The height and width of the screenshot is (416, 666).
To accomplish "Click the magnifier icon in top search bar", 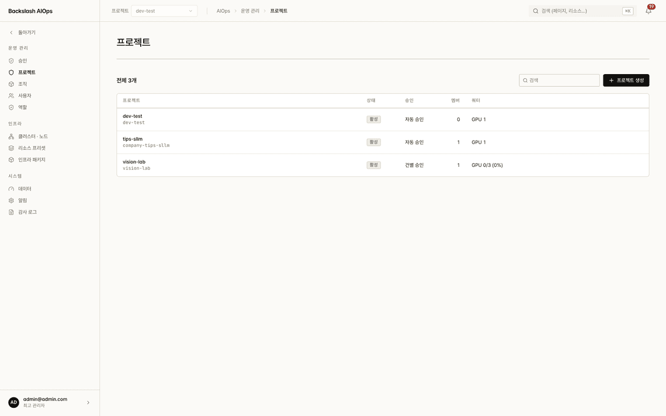I will click(x=536, y=11).
